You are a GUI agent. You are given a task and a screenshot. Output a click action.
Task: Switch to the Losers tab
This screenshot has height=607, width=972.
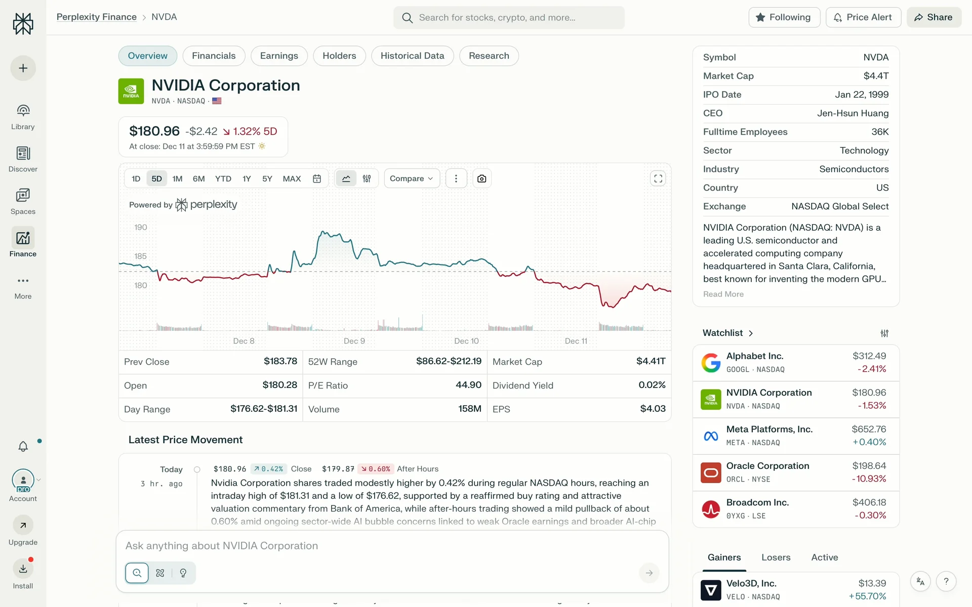(776, 557)
